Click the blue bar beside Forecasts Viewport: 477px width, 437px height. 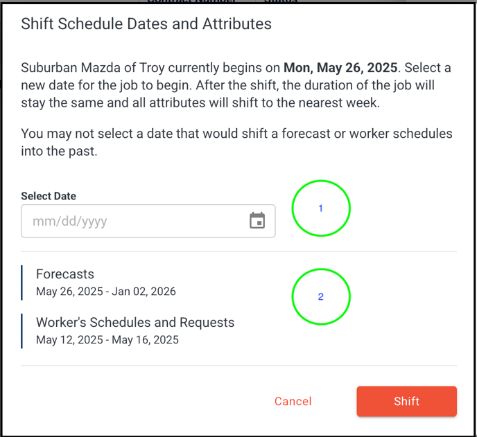click(x=21, y=283)
